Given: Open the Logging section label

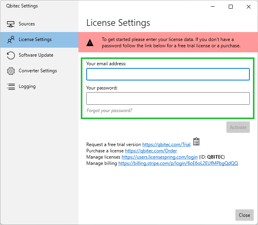Looking at the screenshot, I should pyautogui.click(x=27, y=86).
